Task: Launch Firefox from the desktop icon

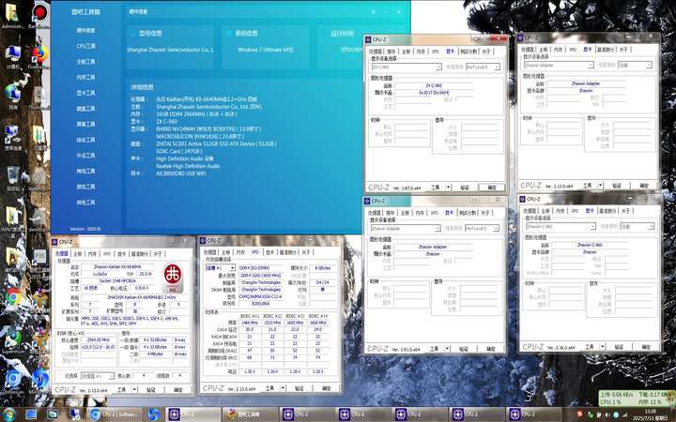Action: tap(39, 57)
